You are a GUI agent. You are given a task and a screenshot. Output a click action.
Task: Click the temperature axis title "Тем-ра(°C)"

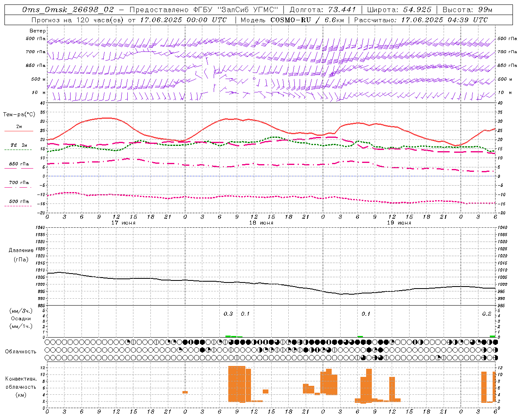[19, 115]
